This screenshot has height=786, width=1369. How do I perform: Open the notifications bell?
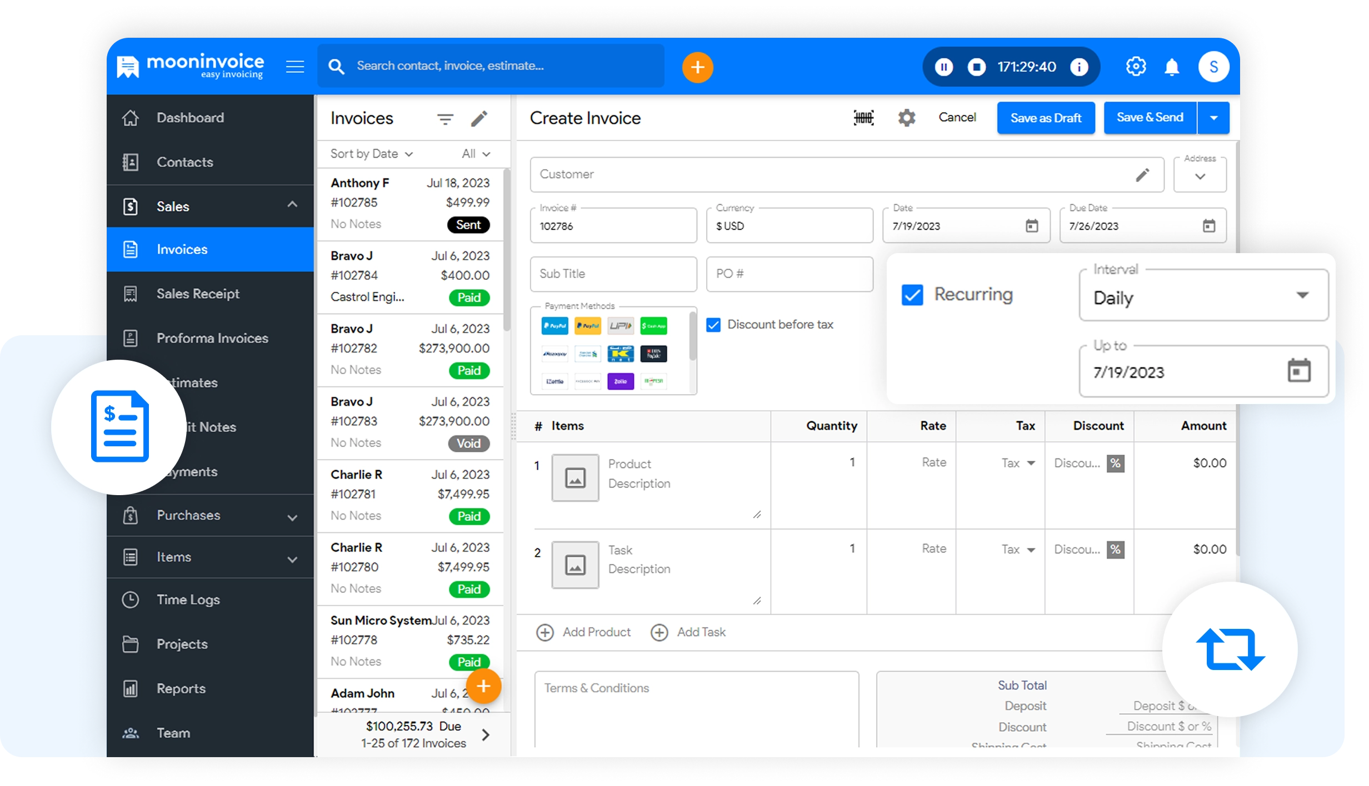point(1172,67)
